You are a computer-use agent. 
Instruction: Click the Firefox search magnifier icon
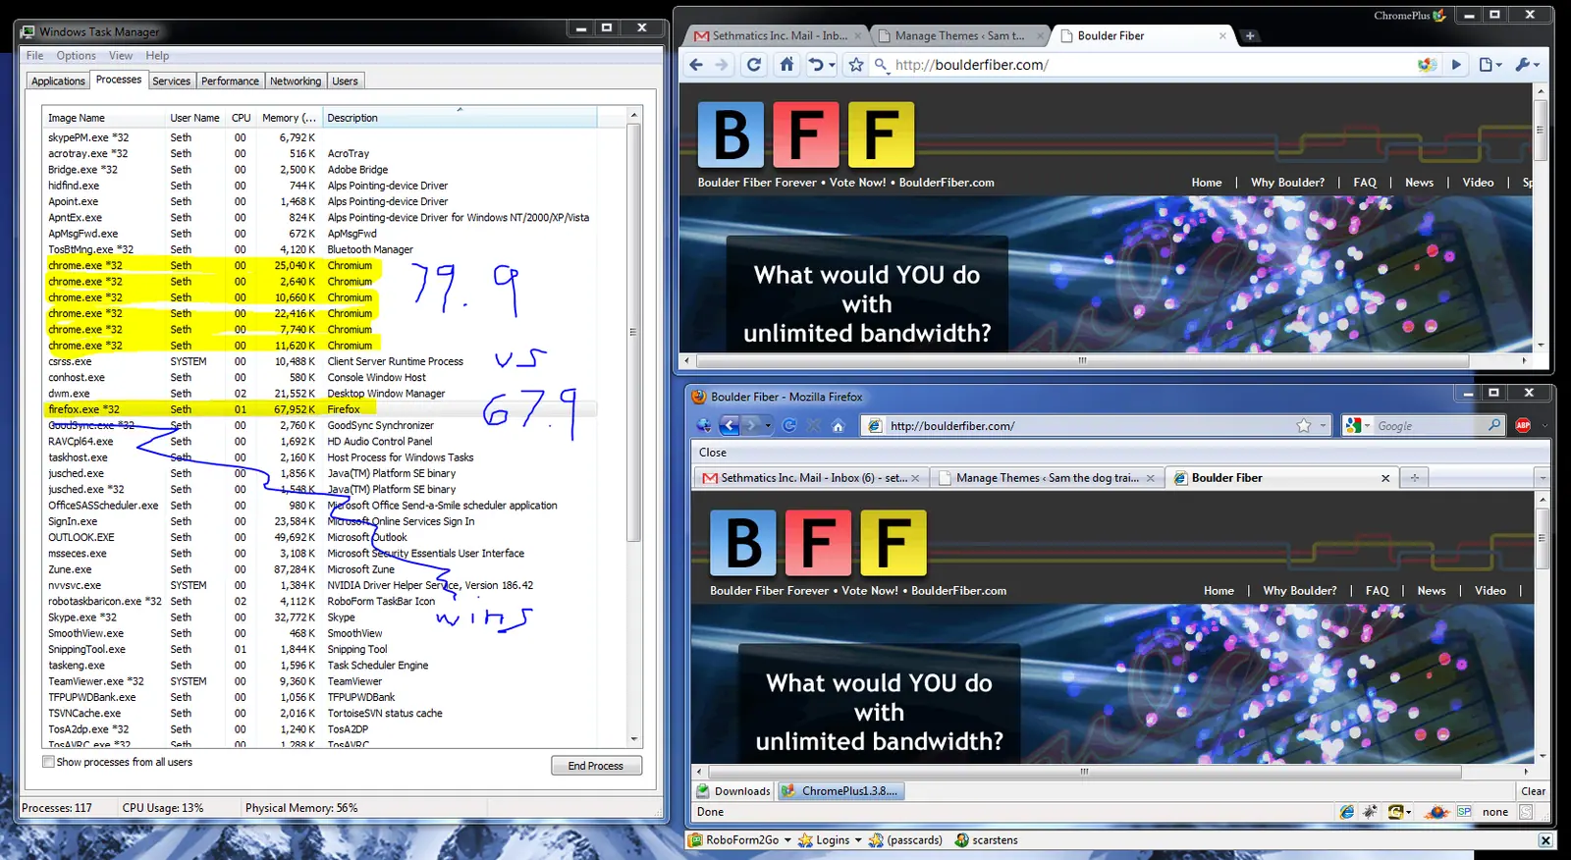click(1493, 425)
